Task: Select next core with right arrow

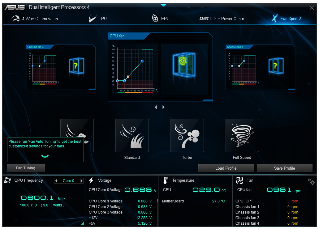Action: pos(82,181)
